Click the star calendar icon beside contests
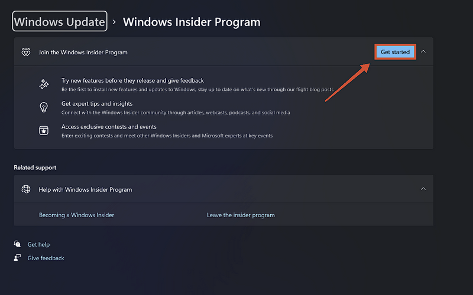473x295 pixels. click(x=44, y=130)
